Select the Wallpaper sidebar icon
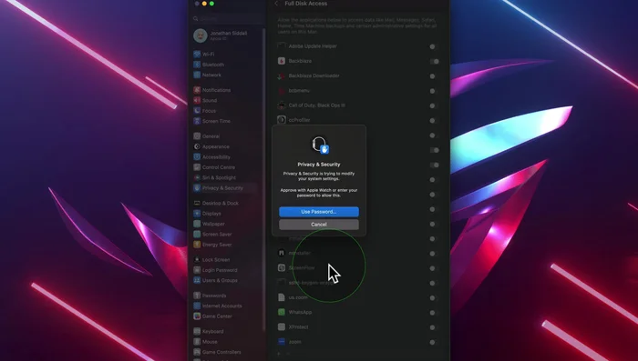Viewport: 638px width, 361px height. [x=197, y=224]
